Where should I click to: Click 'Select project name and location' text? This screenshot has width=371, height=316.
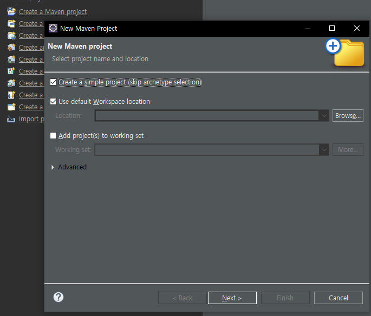tap(100, 58)
